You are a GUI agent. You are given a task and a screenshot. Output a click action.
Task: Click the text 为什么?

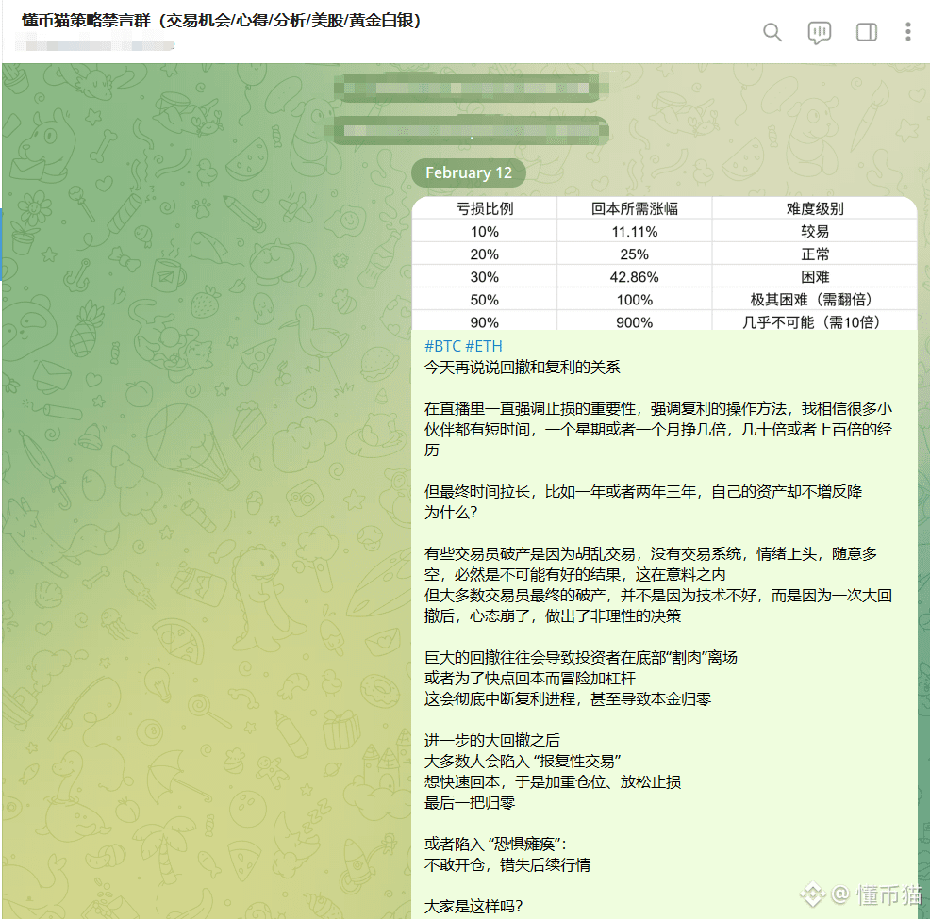451,513
